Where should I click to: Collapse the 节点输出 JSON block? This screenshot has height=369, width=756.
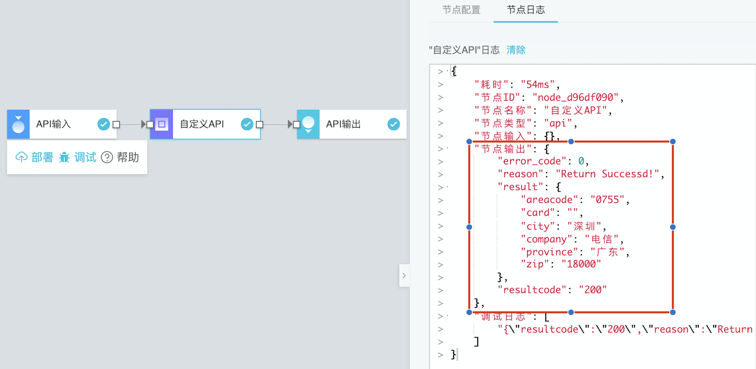pyautogui.click(x=447, y=149)
